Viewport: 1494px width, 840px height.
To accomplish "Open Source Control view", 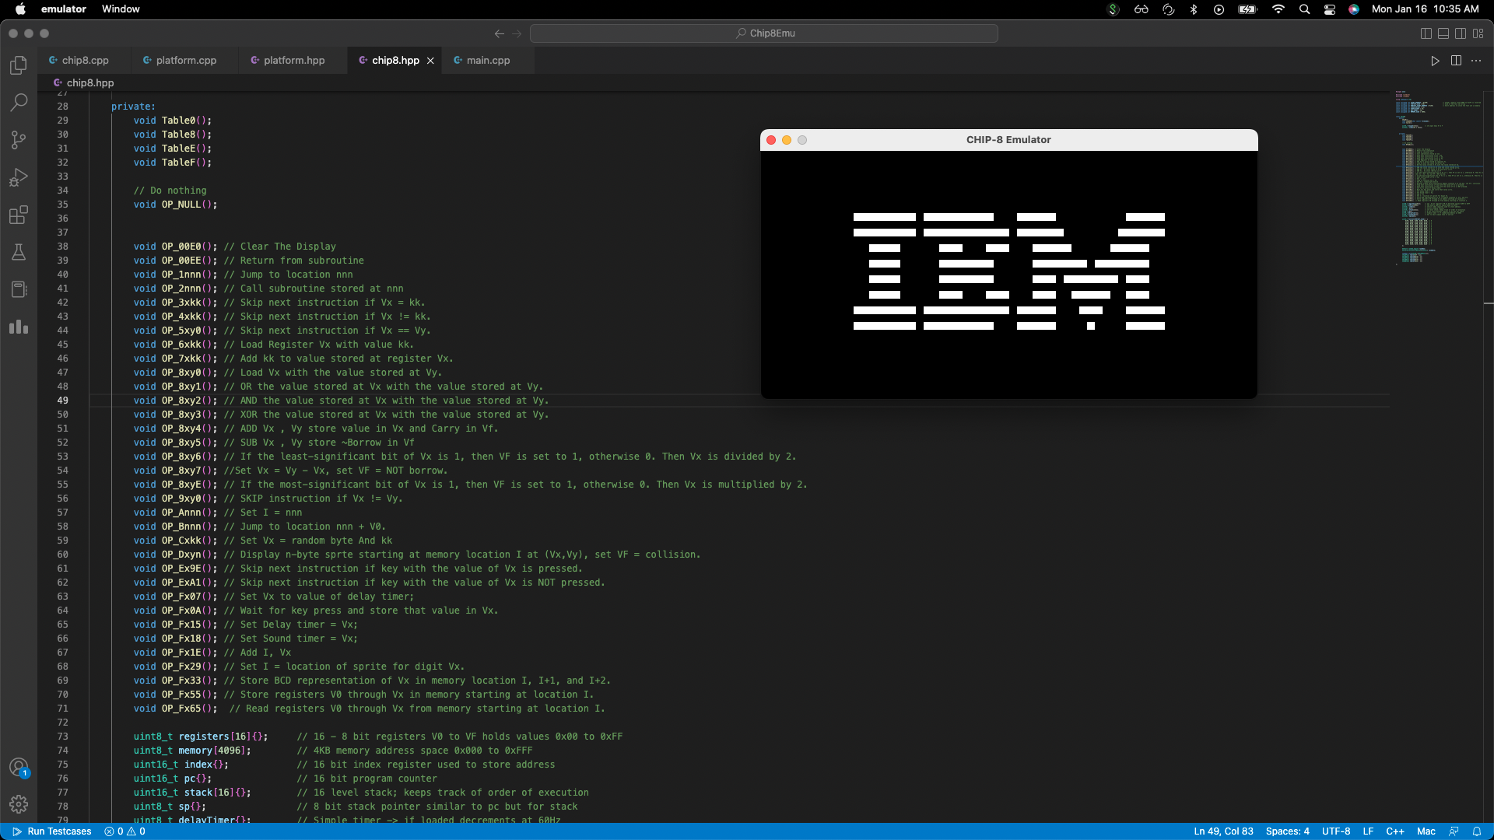I will tap(19, 140).
